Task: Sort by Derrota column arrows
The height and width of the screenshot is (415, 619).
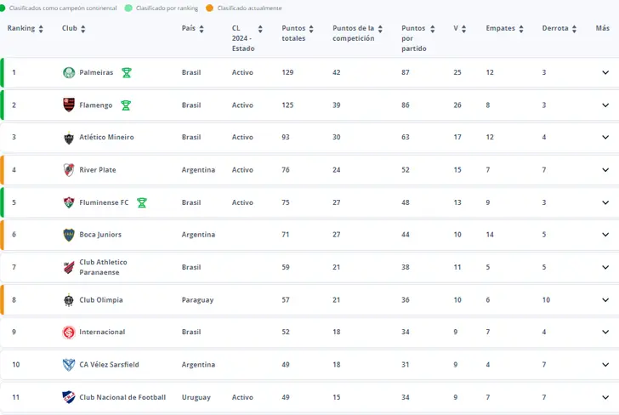Action: coord(574,28)
